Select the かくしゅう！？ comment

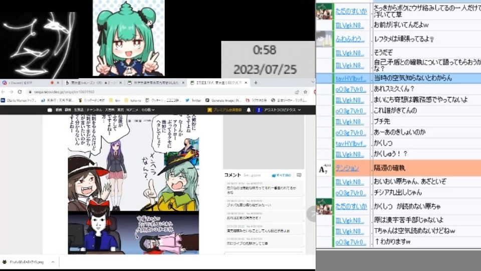point(390,154)
